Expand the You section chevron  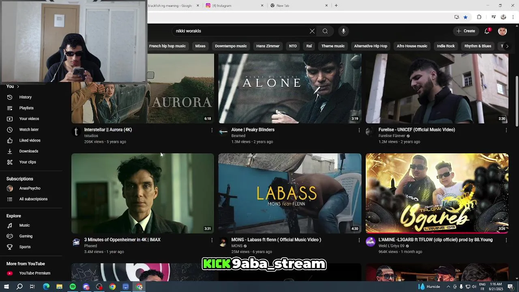click(18, 86)
